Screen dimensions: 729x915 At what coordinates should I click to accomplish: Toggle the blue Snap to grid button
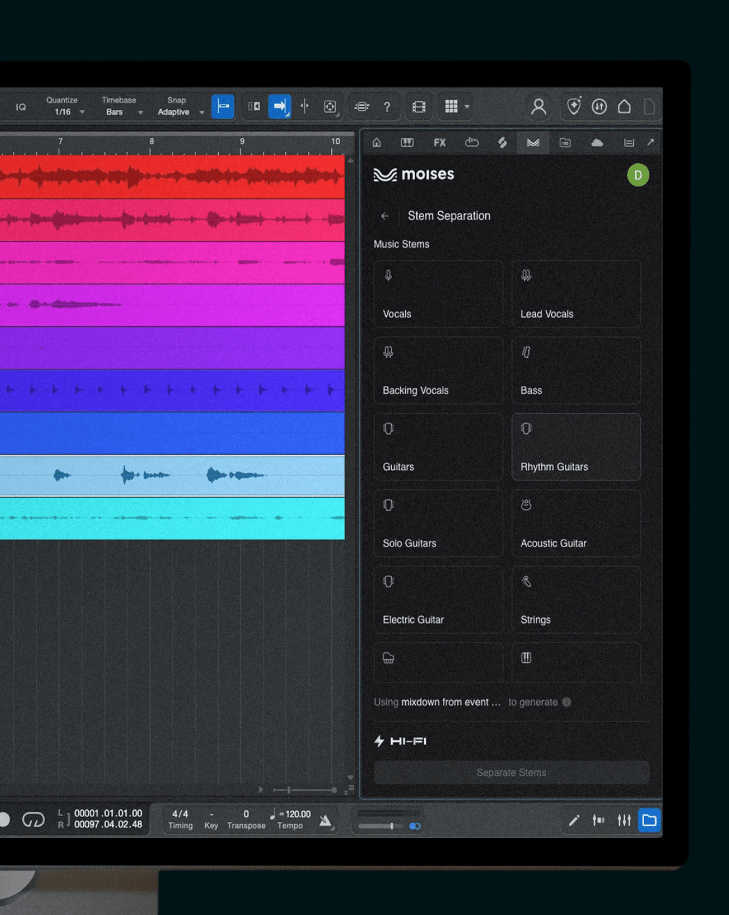point(223,106)
